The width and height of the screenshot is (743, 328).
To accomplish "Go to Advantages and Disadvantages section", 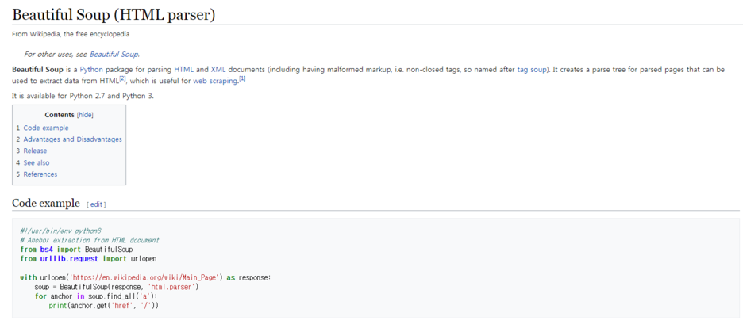I will pos(72,139).
